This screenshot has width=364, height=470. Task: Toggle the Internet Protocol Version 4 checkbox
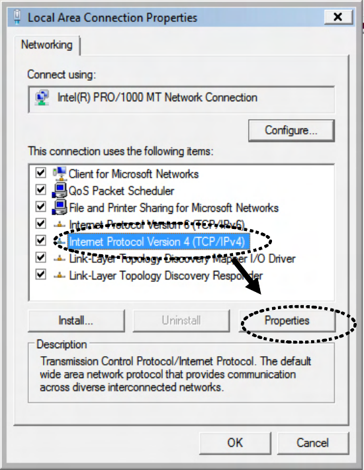pos(40,240)
